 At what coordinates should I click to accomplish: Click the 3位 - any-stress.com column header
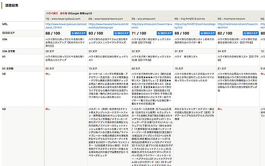coord(143,18)
